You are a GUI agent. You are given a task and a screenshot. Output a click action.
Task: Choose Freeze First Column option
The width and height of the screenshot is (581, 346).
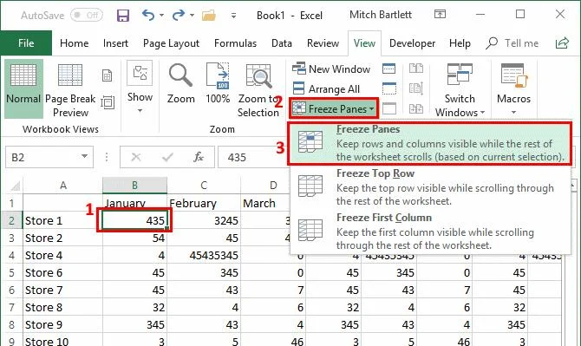coord(430,232)
